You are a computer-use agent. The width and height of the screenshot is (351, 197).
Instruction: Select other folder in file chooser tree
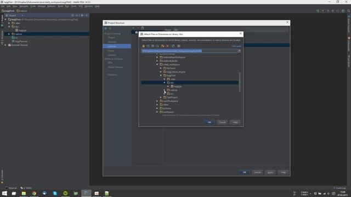[x=166, y=105]
